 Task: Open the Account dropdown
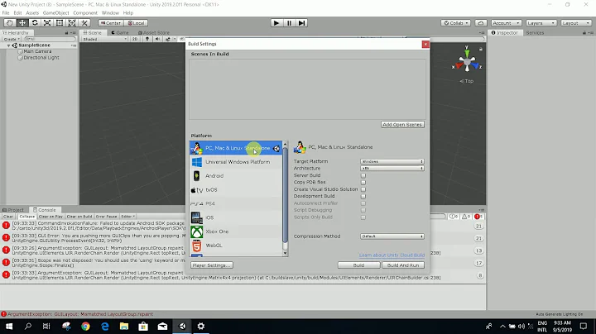pos(507,23)
